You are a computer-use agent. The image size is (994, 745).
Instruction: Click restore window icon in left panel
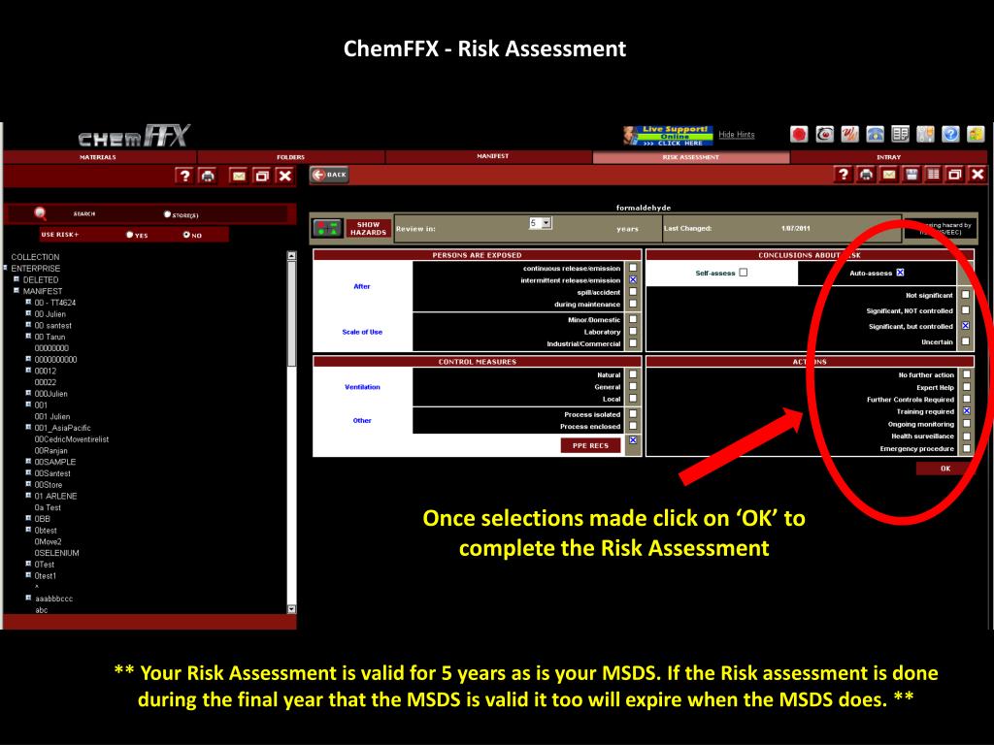(x=262, y=176)
